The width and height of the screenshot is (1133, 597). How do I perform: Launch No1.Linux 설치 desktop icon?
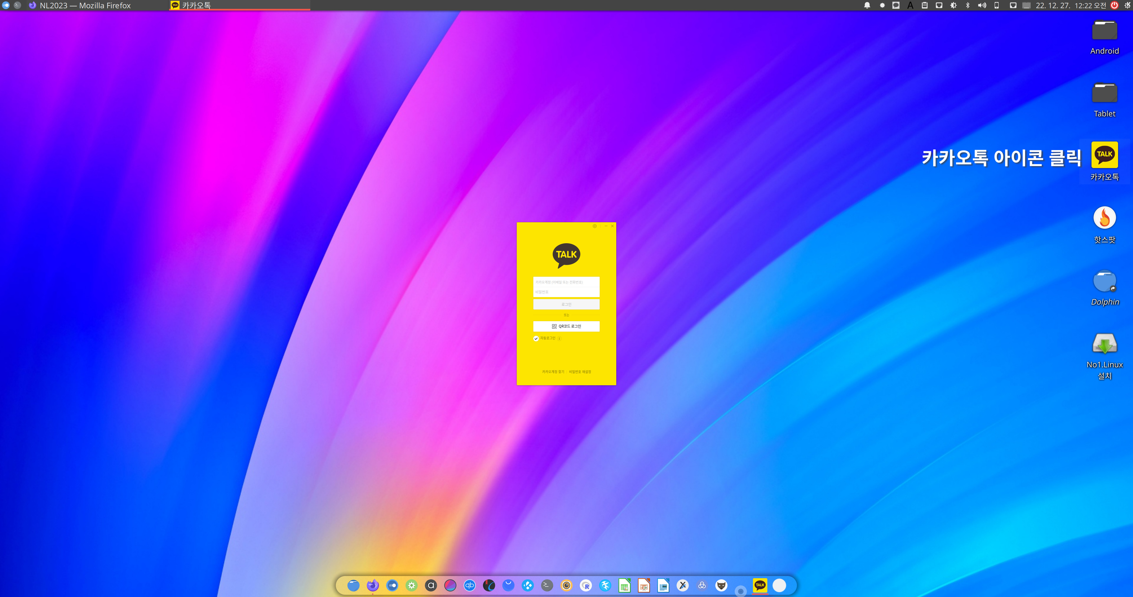[1105, 356]
